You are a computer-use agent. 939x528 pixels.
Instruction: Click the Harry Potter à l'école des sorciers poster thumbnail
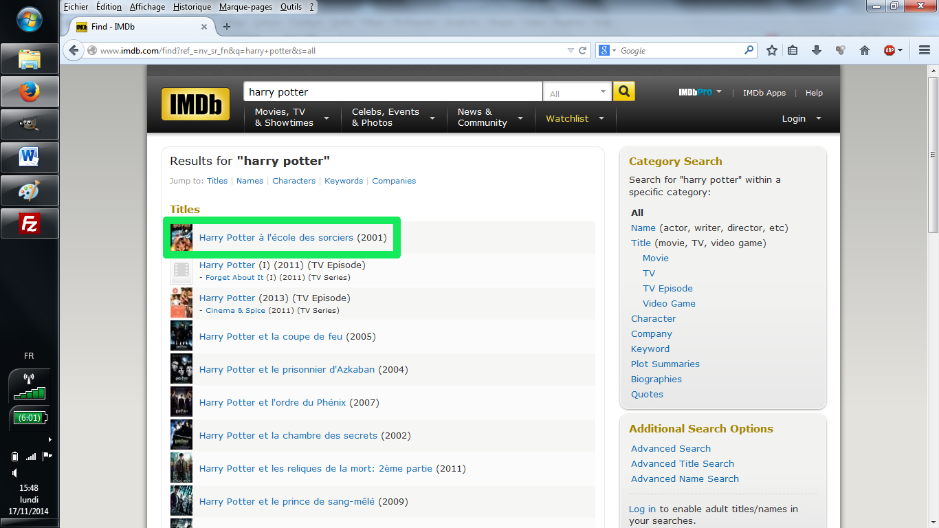coord(181,238)
